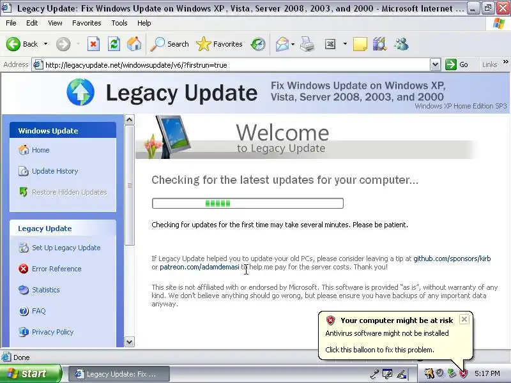Follow the github.com/sponsors/kirb link

452,259
